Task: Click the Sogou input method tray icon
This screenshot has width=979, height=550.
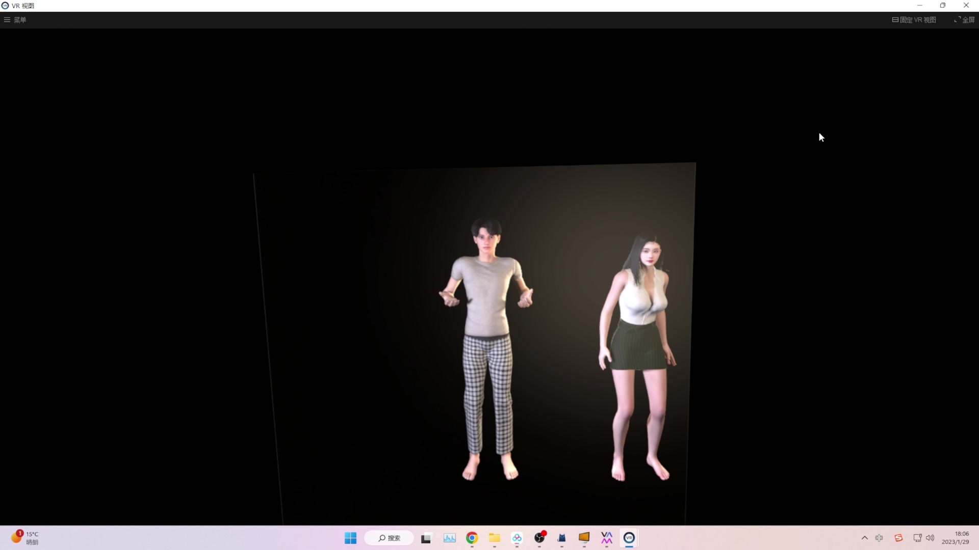Action: pos(898,538)
